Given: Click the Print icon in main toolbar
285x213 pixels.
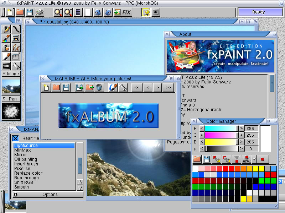Looking at the screenshot, I should pyautogui.click(x=40, y=12).
